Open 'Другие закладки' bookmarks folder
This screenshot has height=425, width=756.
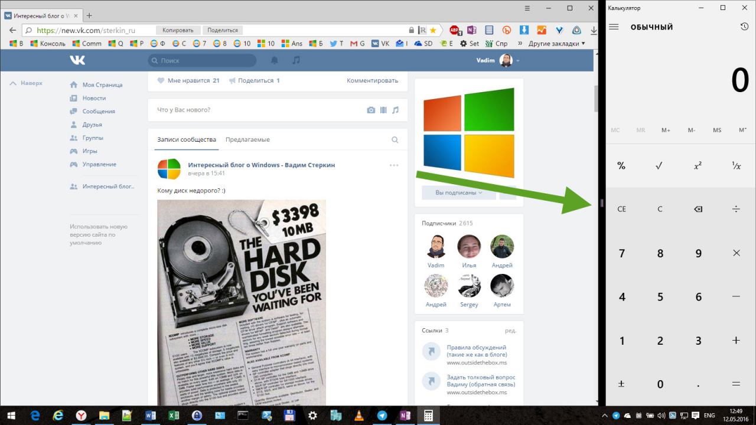point(556,44)
